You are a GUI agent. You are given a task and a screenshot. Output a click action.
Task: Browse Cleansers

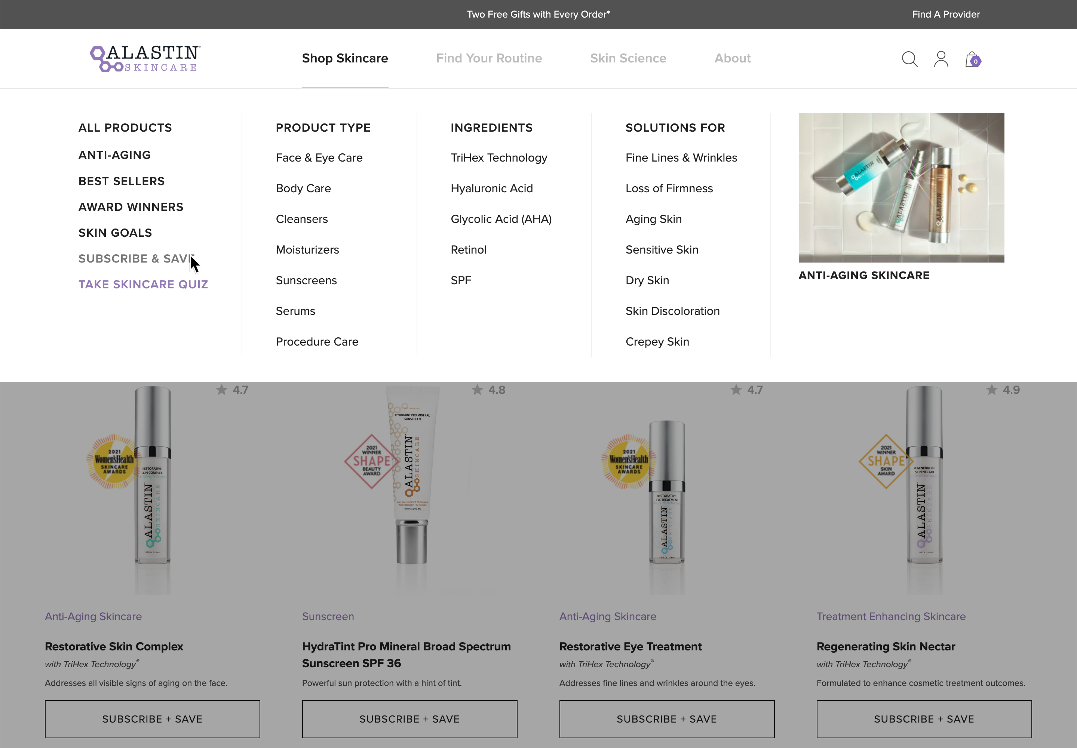point(302,219)
